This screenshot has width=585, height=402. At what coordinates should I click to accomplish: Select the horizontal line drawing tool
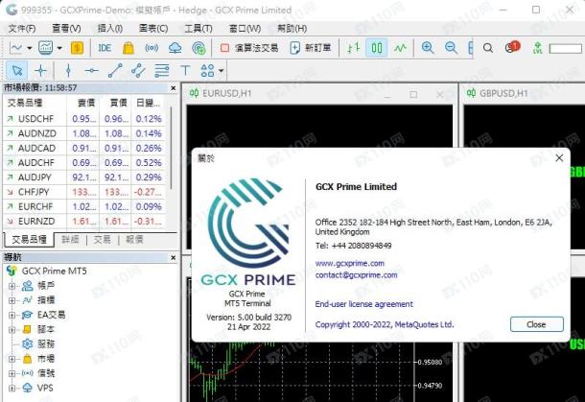click(91, 70)
